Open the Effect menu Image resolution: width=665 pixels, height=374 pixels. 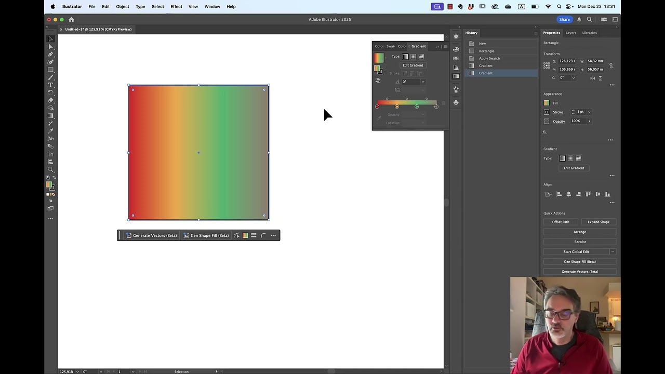click(176, 7)
